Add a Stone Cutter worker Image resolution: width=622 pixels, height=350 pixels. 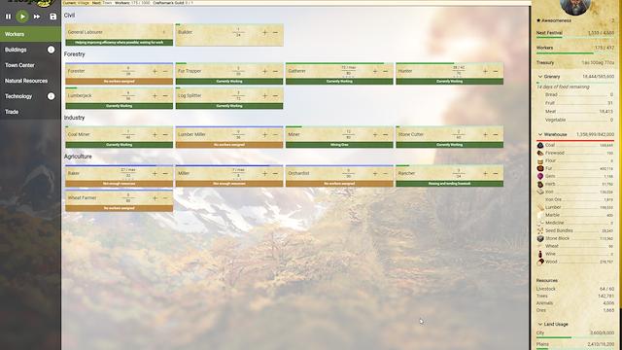[x=485, y=134]
